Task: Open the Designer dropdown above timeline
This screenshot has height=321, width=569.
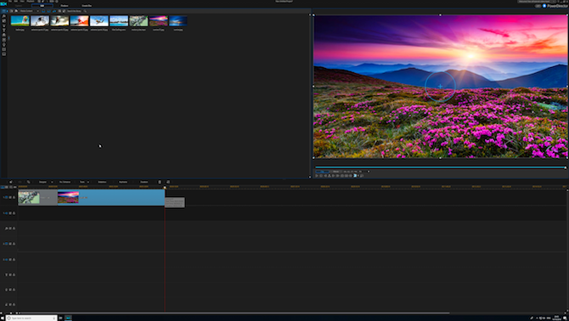Action: pyautogui.click(x=46, y=182)
